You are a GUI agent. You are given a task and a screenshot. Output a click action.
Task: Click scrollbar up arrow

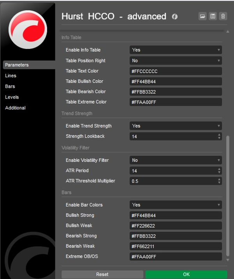click(x=228, y=31)
